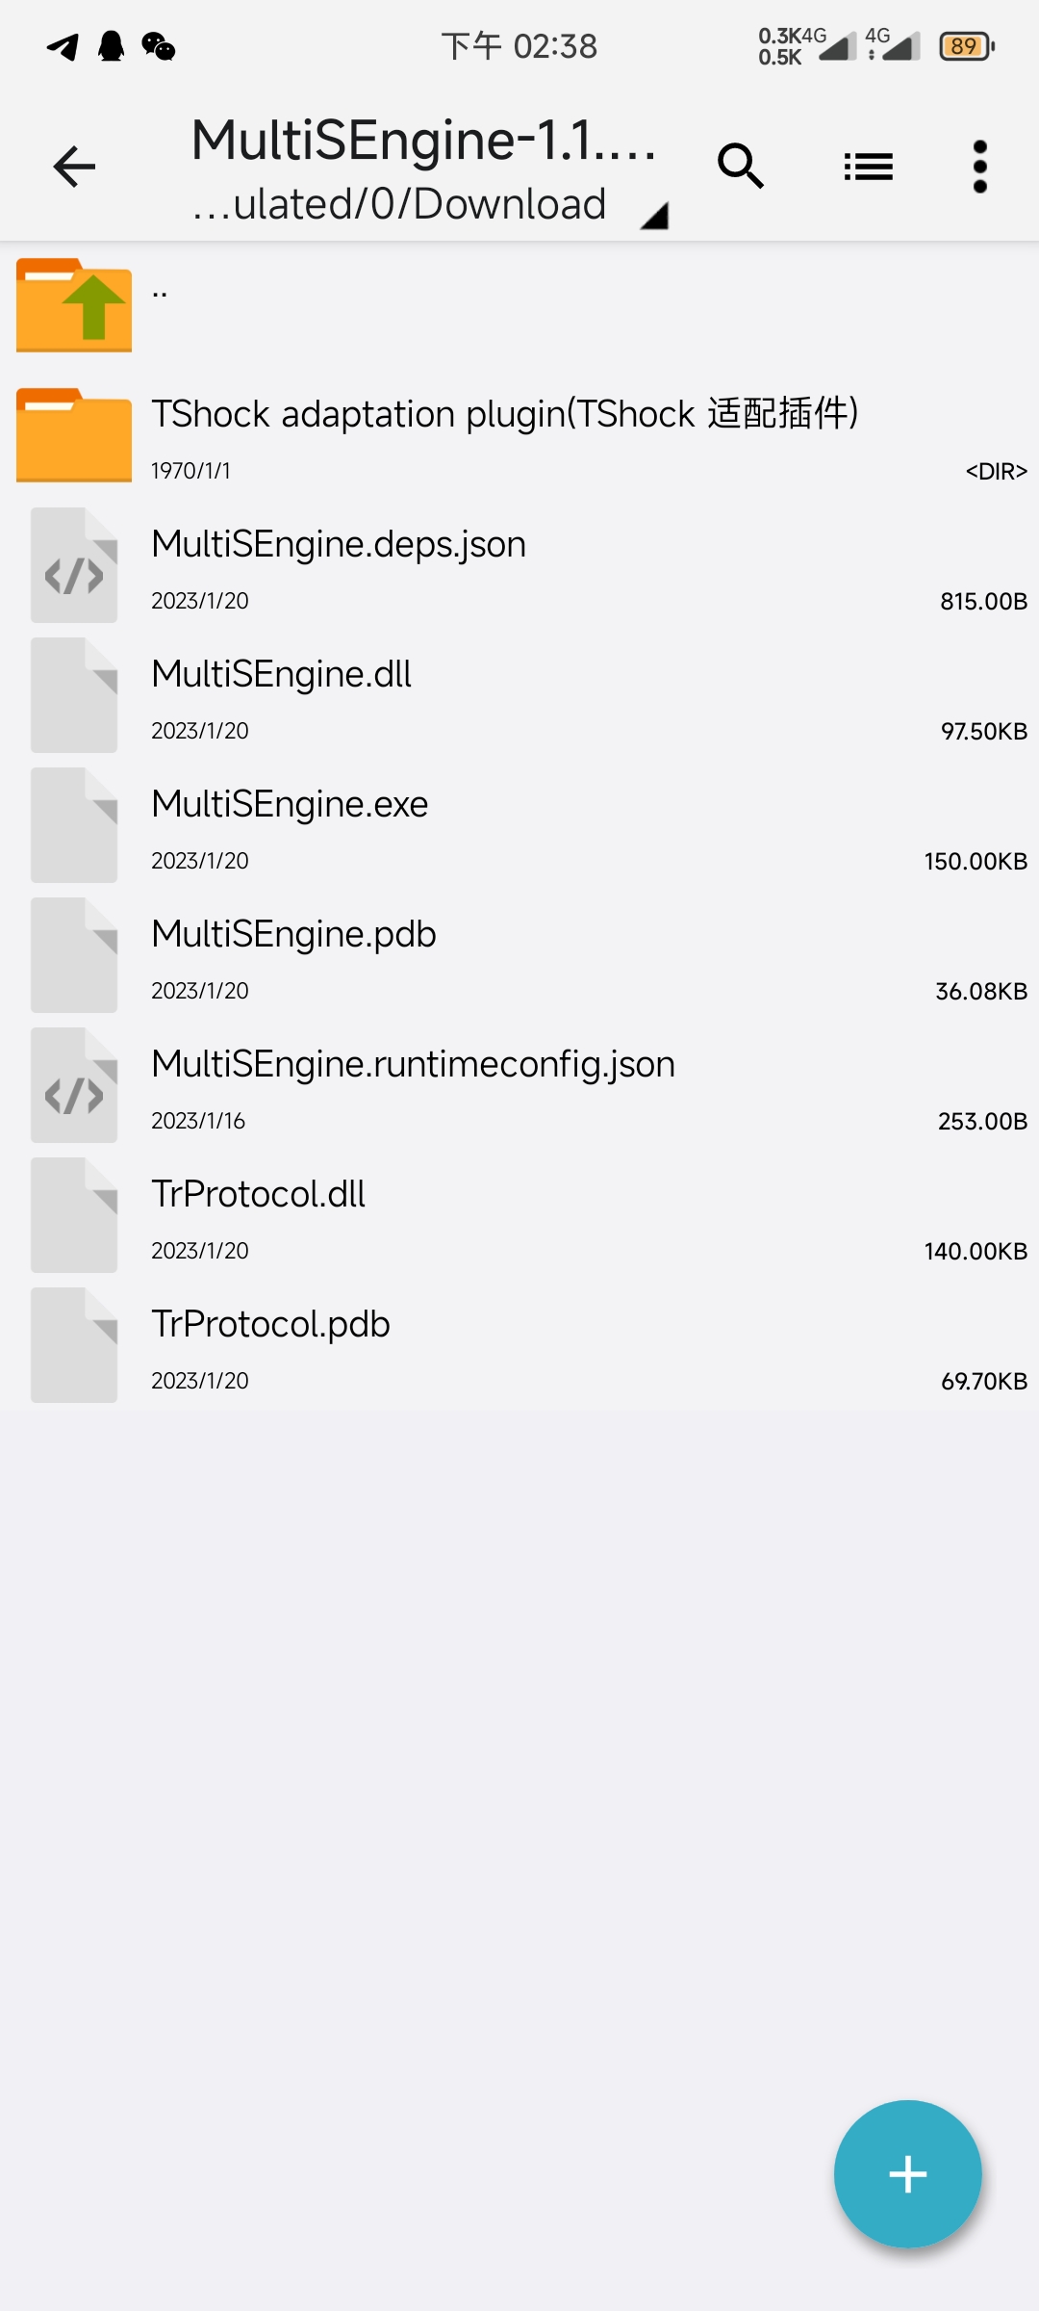1039x2311 pixels.
Task: Open the three-dot overflow menu
Action: coord(980,166)
